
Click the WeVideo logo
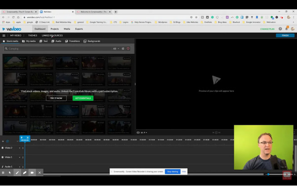[12, 29]
